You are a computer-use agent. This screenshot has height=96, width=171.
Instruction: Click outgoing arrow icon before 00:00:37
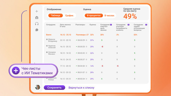click(76, 59)
